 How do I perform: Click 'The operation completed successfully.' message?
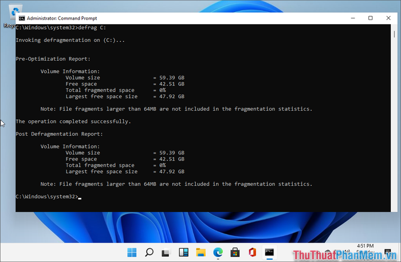(73, 122)
